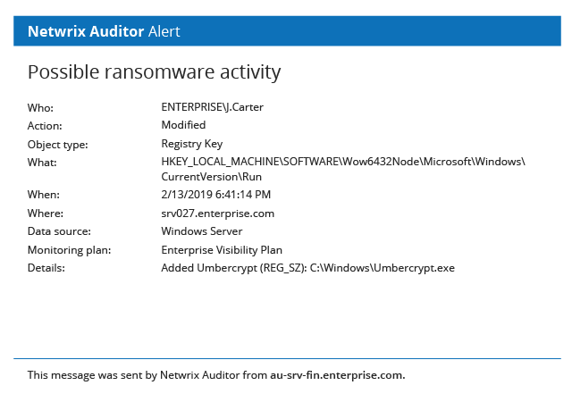
Task: Click the ENTERPRISE\J.Carter username value
Action: coord(213,107)
